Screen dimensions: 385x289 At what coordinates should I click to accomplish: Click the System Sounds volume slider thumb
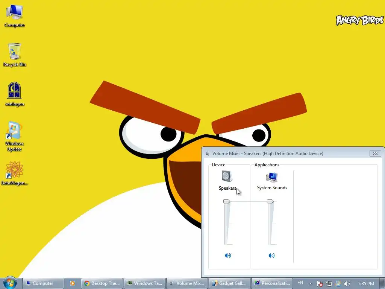270,202
